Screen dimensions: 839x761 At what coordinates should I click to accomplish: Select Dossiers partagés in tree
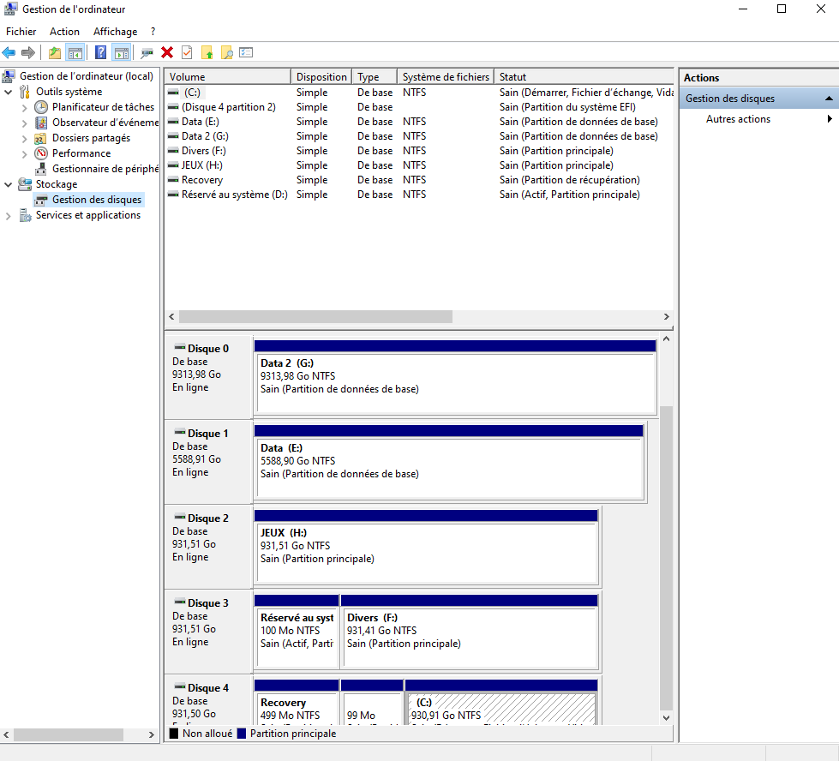(x=91, y=138)
